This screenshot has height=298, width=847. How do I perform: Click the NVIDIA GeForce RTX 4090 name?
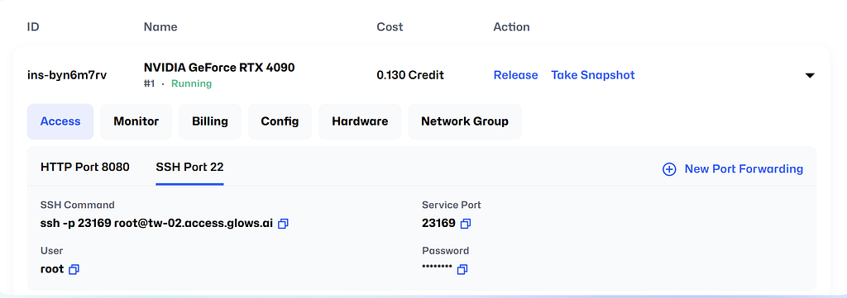(x=219, y=68)
